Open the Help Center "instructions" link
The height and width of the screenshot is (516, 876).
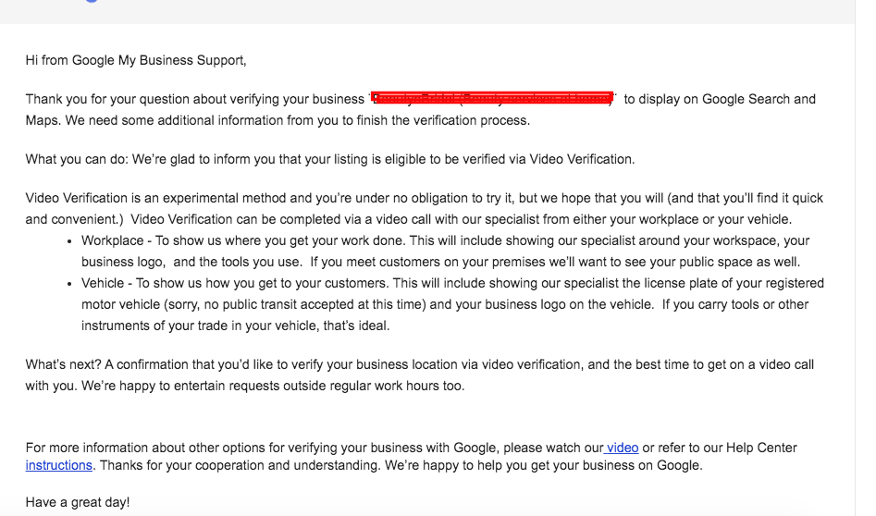click(x=58, y=465)
